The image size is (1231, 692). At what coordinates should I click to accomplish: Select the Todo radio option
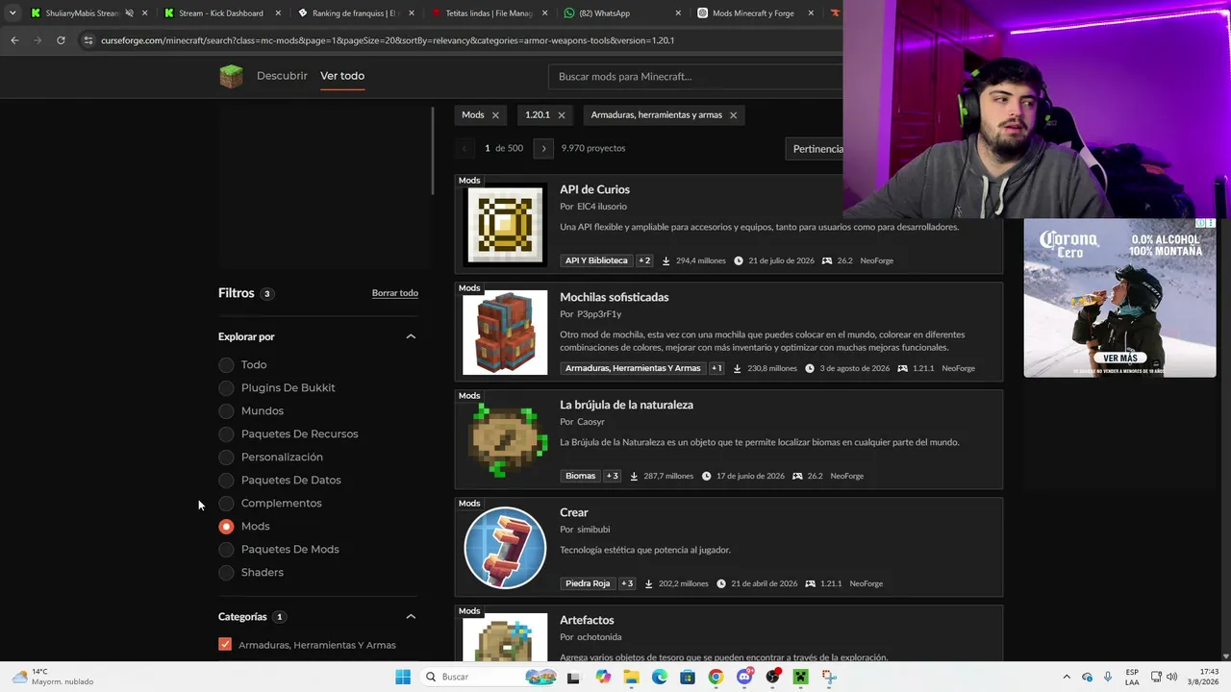point(226,365)
